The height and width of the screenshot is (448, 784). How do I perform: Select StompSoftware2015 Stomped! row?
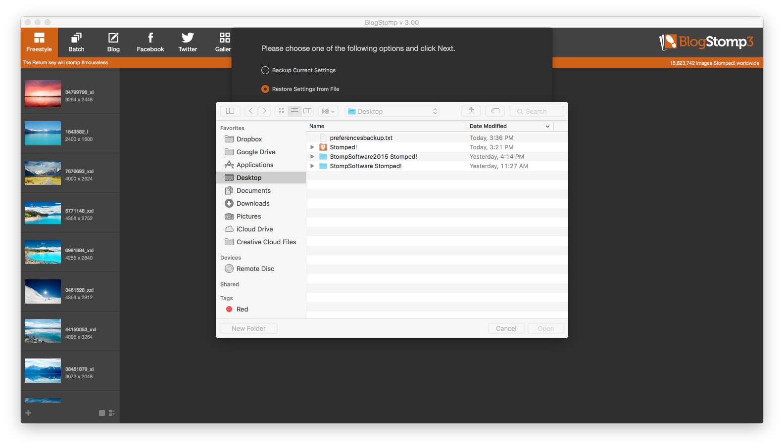point(437,157)
